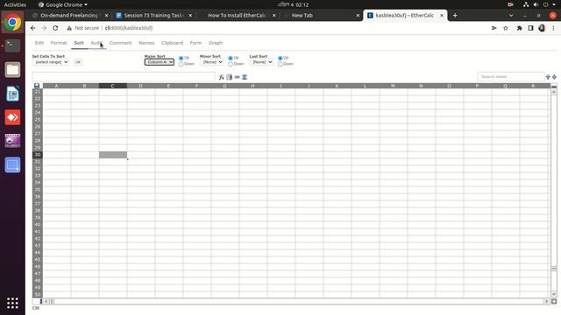Switch to the Form tab
Image resolution: width=561 pixels, height=315 pixels.
click(195, 43)
